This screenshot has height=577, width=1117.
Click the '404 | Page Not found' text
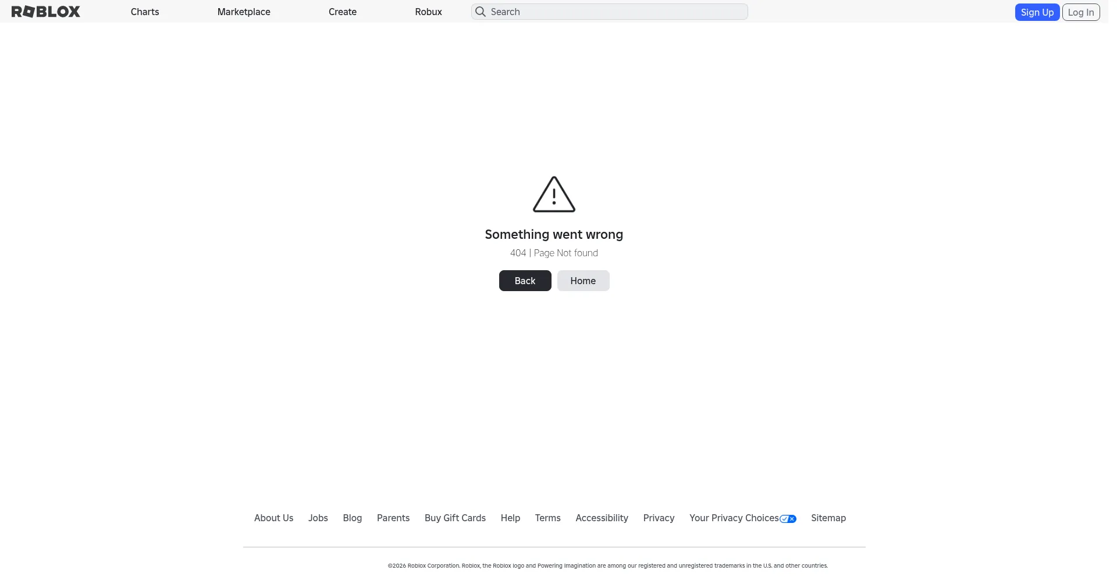554,253
